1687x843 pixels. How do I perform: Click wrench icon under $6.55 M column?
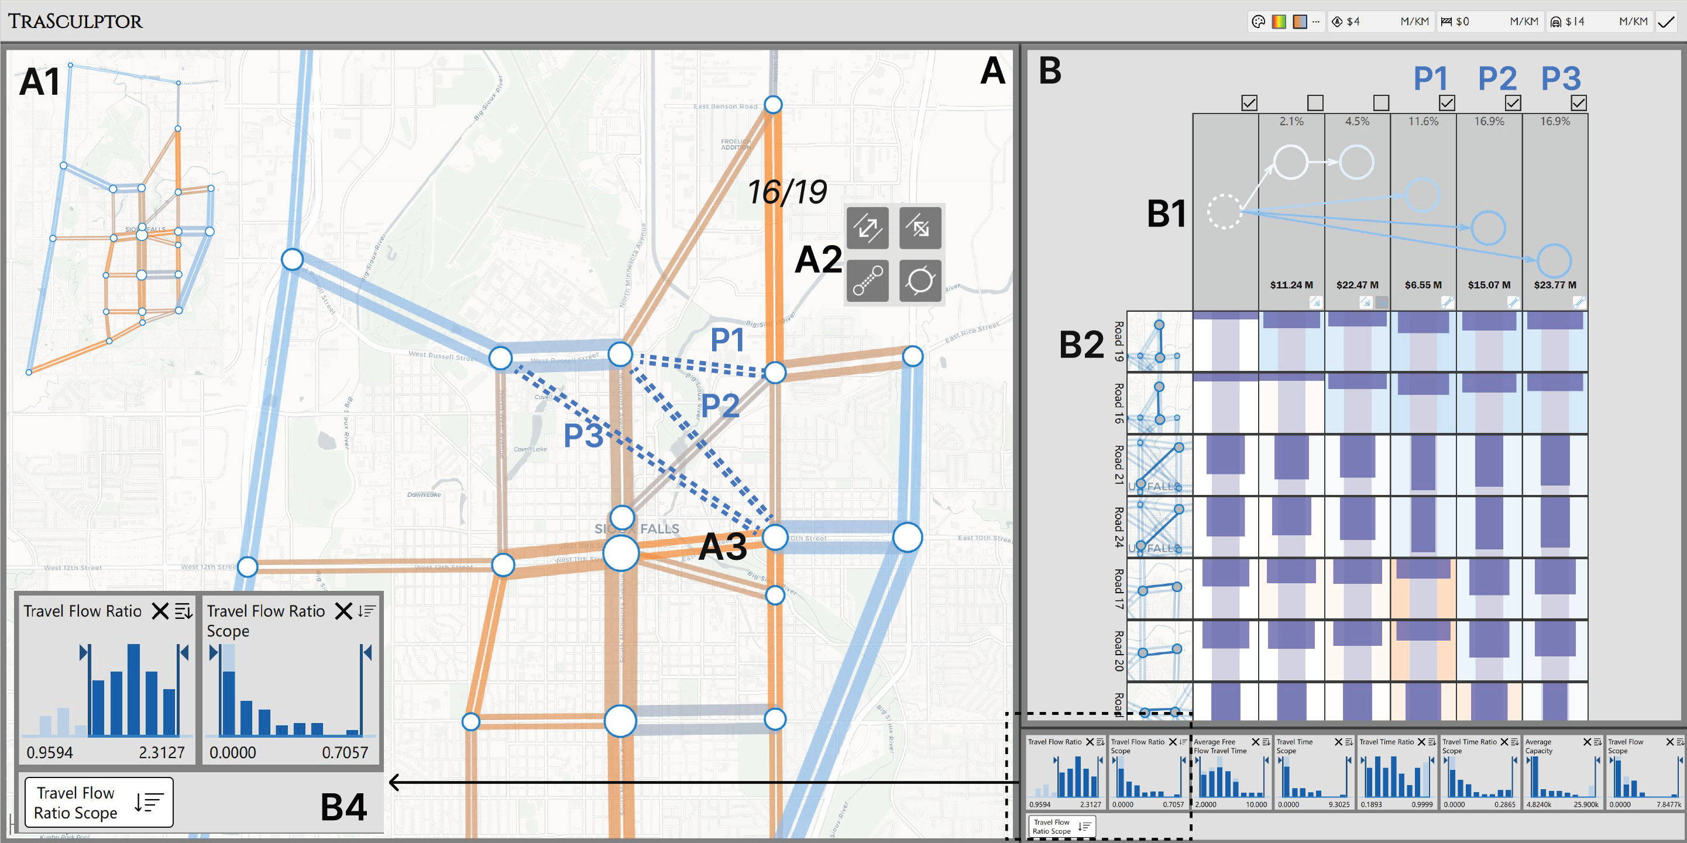(x=1447, y=302)
